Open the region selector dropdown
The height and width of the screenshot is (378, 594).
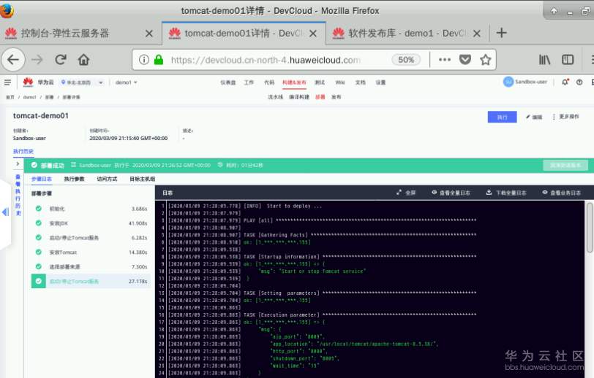click(82, 82)
